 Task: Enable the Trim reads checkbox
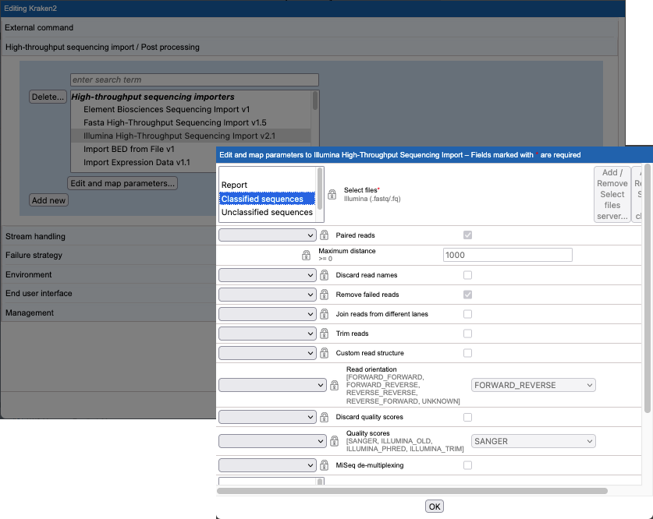tap(467, 333)
